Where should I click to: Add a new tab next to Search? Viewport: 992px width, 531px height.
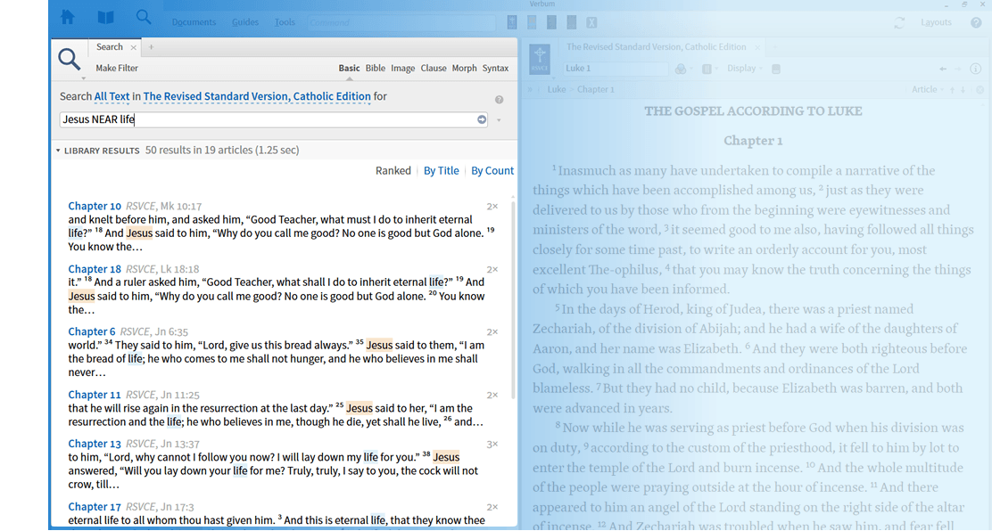coord(151,47)
